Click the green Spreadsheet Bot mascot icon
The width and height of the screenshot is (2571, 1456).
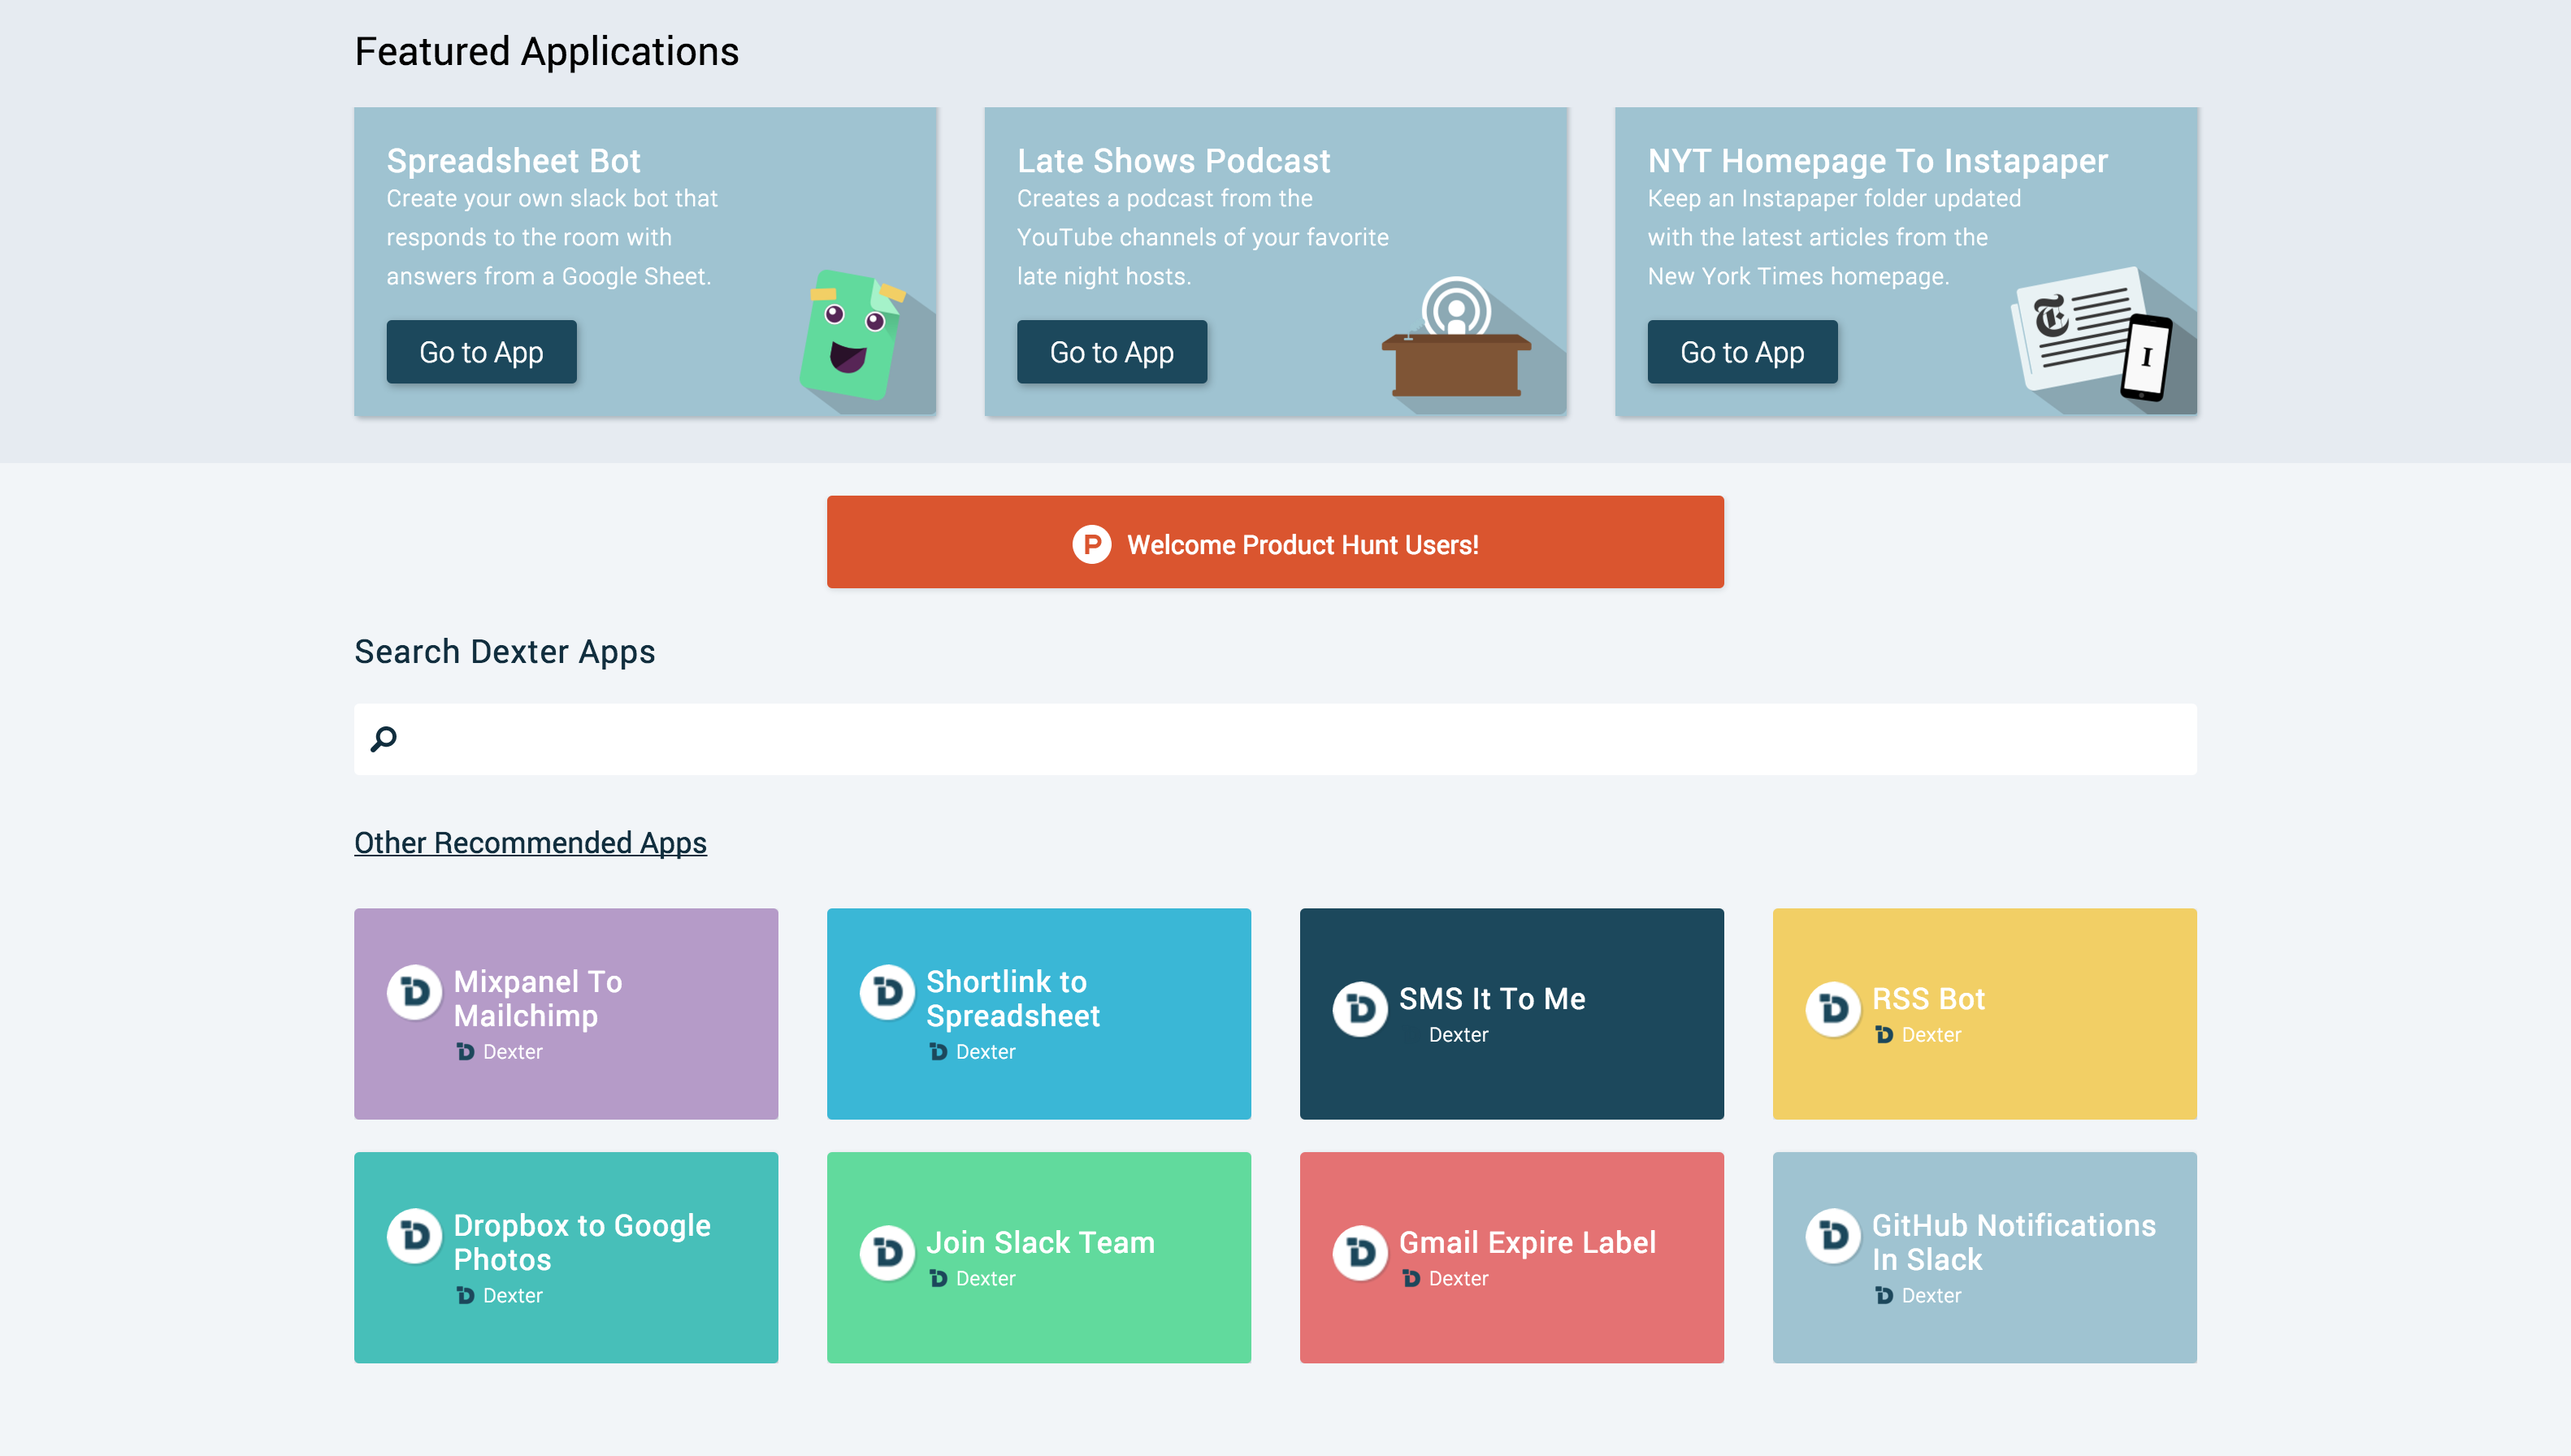click(850, 336)
